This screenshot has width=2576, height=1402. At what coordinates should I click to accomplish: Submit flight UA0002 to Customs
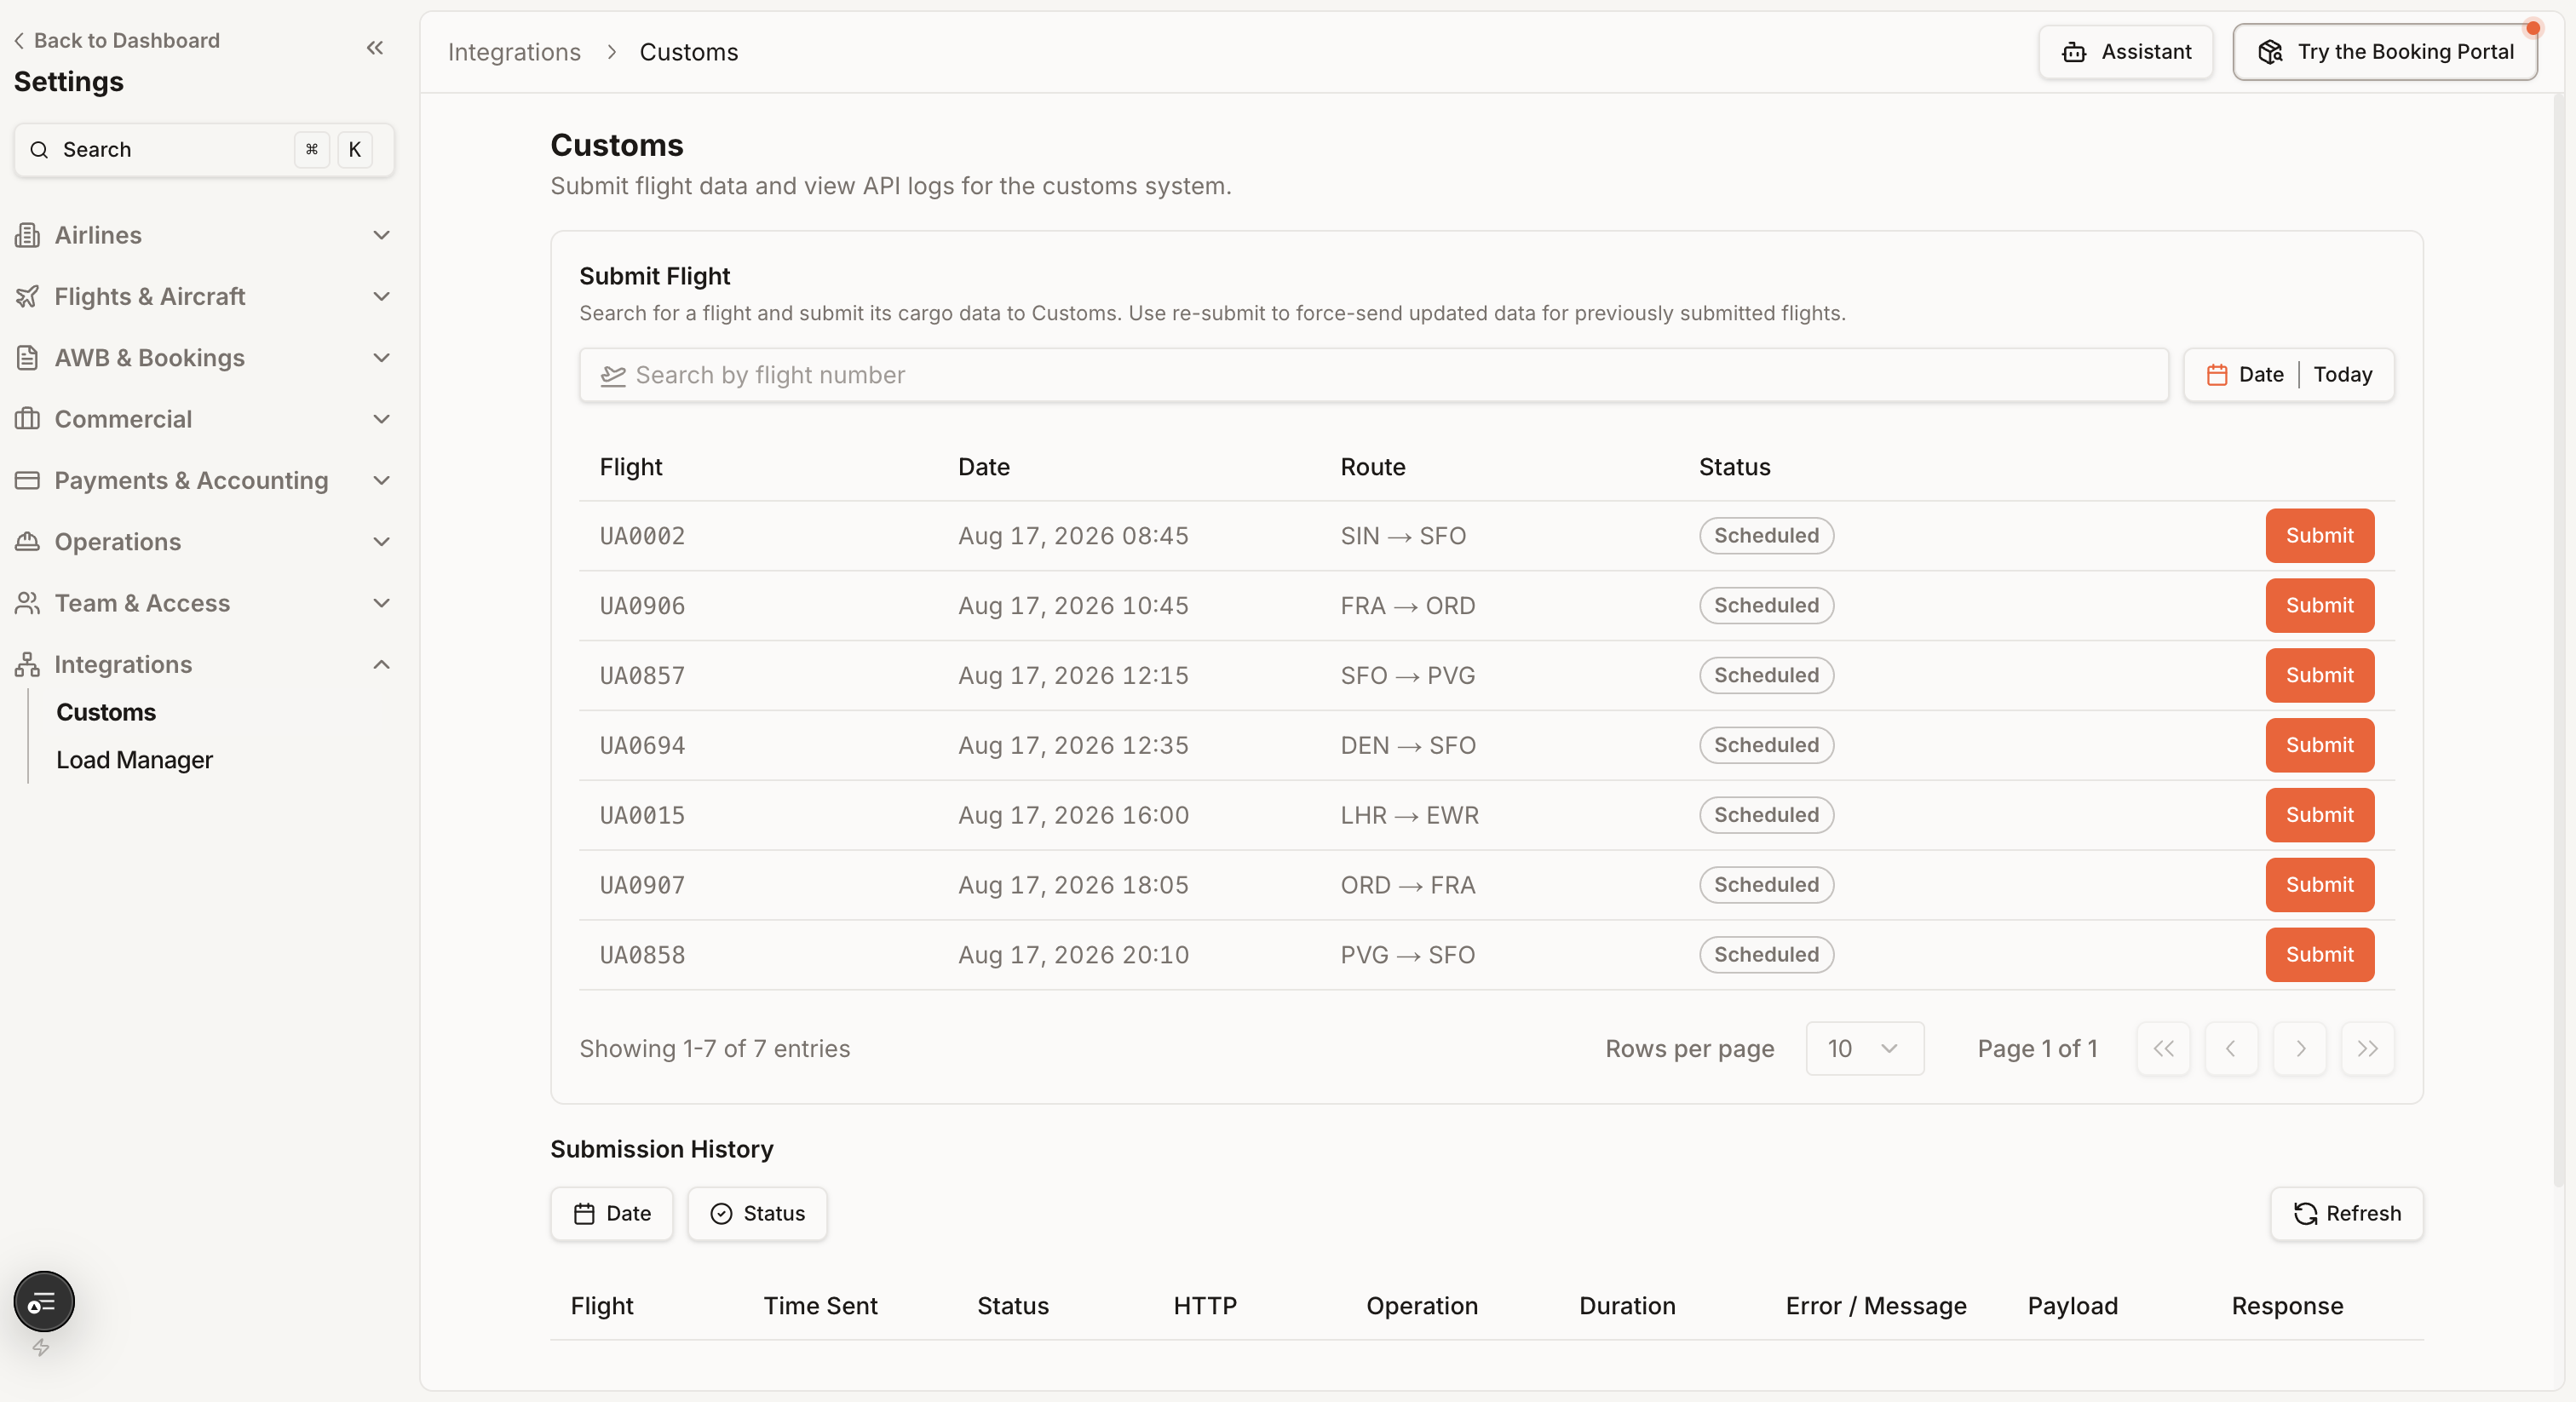click(x=2319, y=535)
